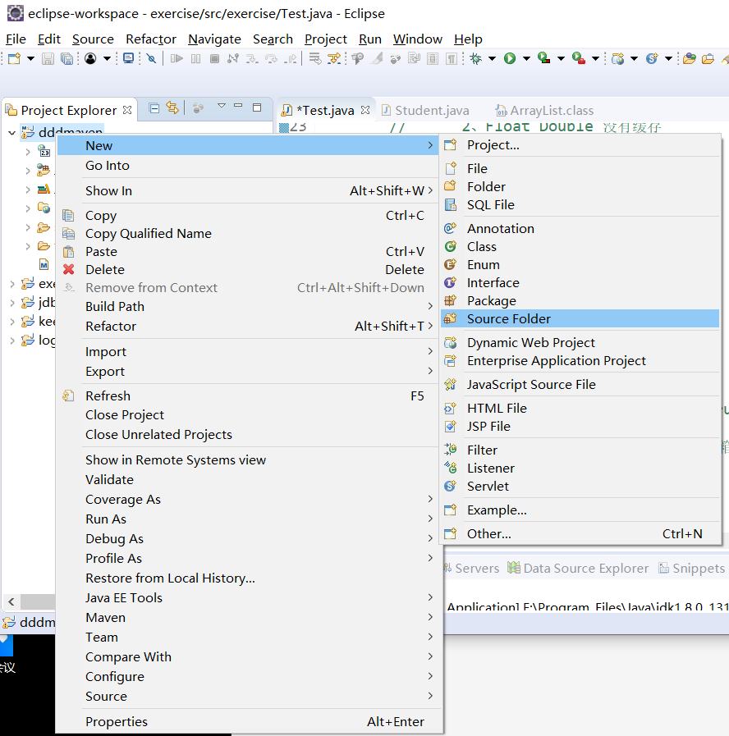The width and height of the screenshot is (729, 736).
Task: Click the Save All toolbar icon
Action: (67, 59)
